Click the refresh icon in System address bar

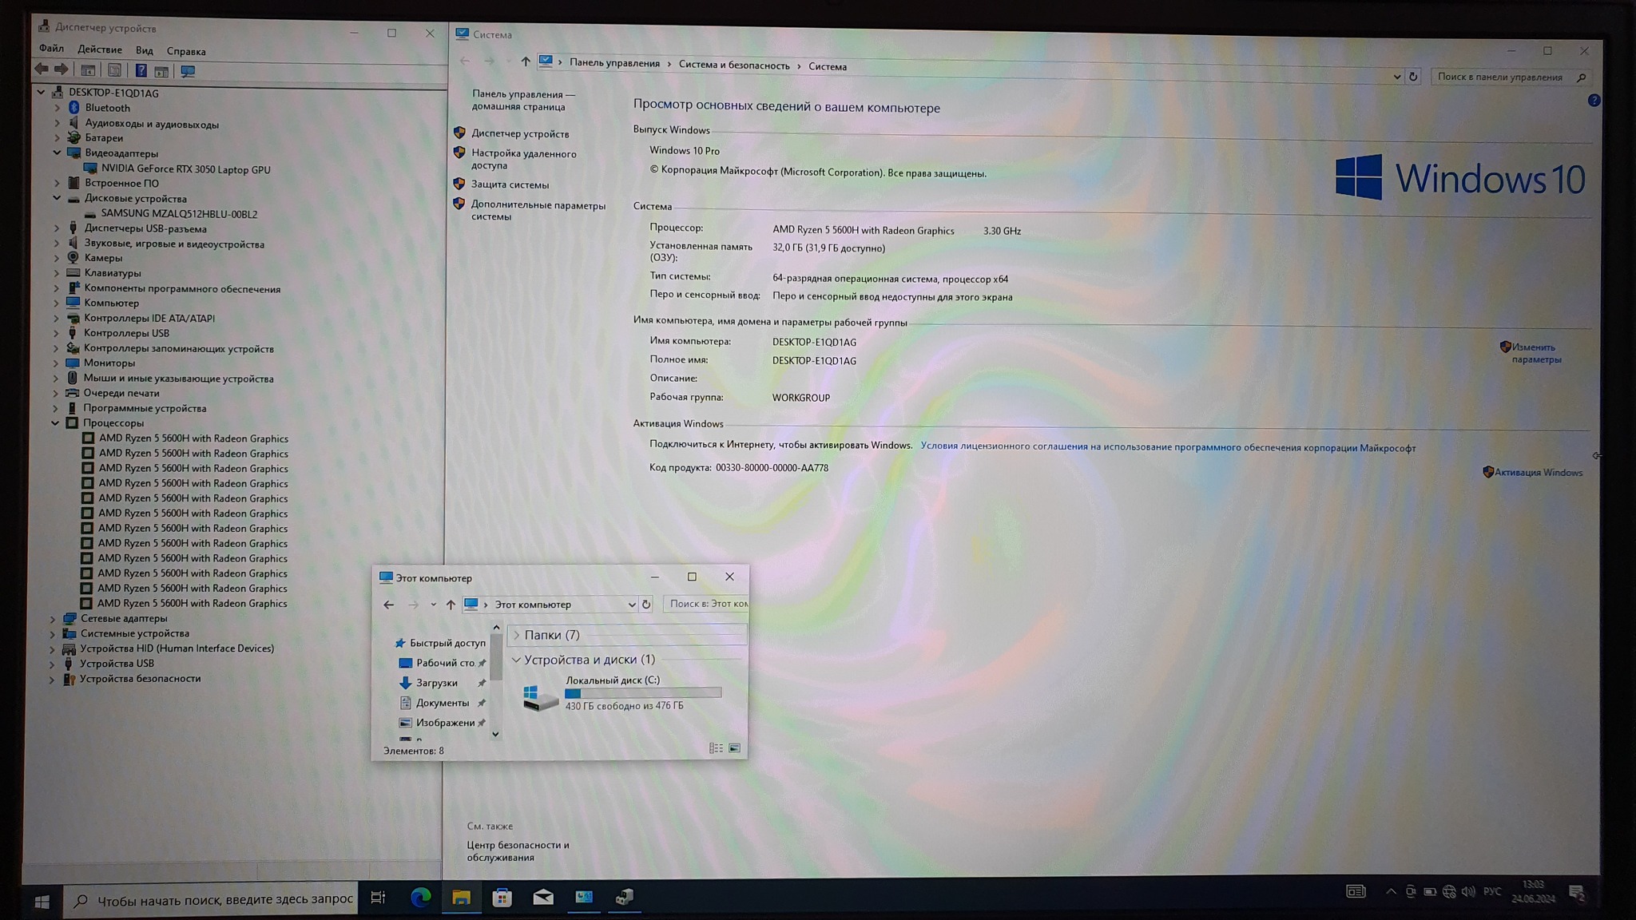click(x=1413, y=77)
